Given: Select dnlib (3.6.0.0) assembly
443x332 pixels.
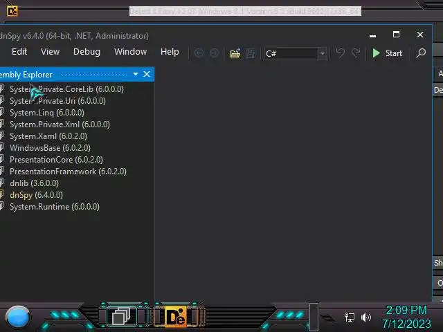Looking at the screenshot, I should (34, 183).
